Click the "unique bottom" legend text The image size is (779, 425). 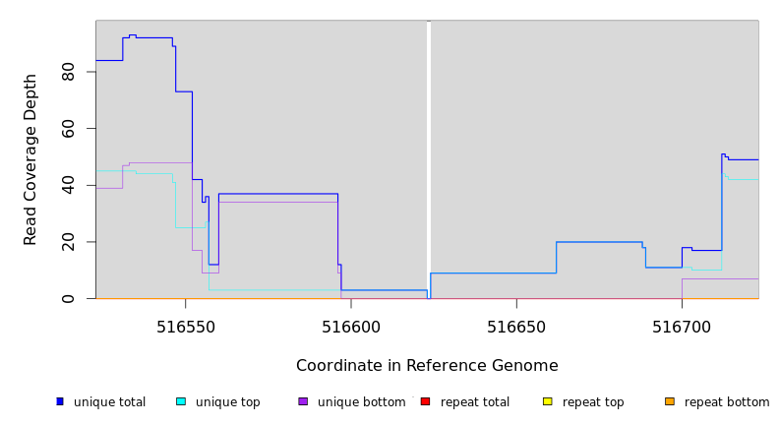point(361,402)
